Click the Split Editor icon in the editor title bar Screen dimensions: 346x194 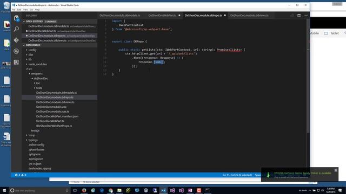(299, 16)
